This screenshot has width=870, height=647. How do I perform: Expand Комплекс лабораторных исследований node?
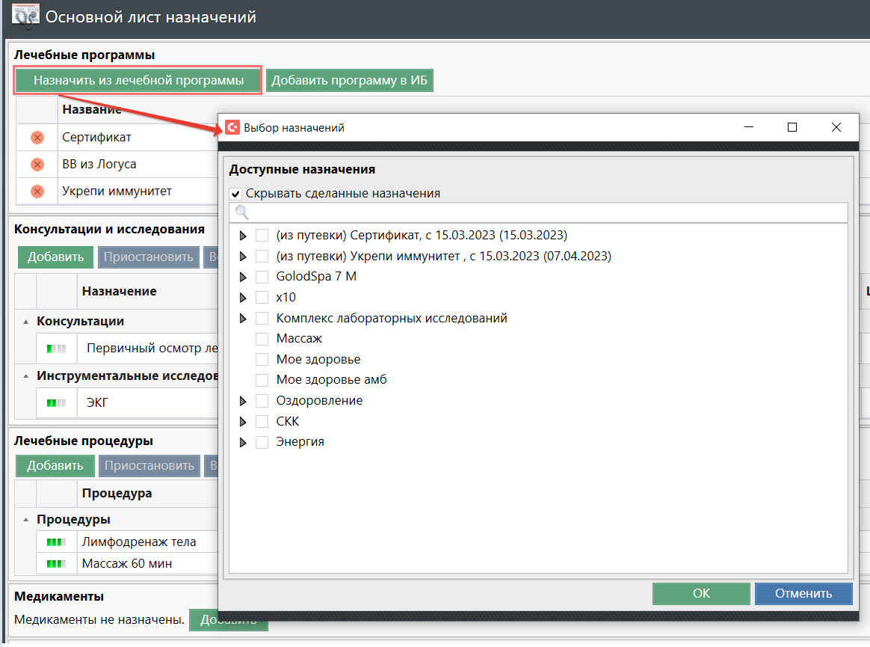(242, 319)
